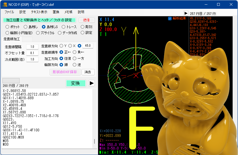Set 加工方向 to 往復
The width and height of the screenshot is (238, 155).
click(61, 58)
